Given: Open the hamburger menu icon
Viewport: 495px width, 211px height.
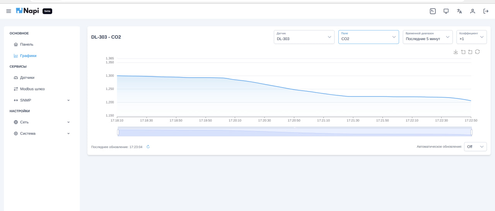Looking at the screenshot, I should (9, 11).
